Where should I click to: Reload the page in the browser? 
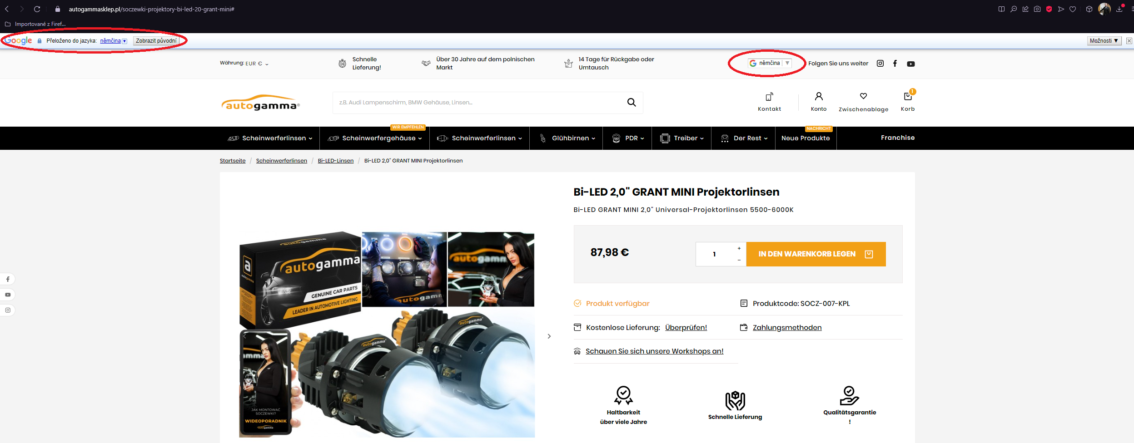pos(37,9)
